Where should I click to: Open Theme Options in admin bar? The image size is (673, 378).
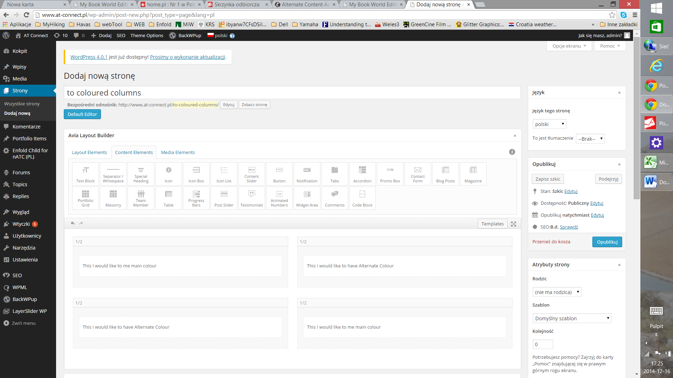click(x=147, y=35)
